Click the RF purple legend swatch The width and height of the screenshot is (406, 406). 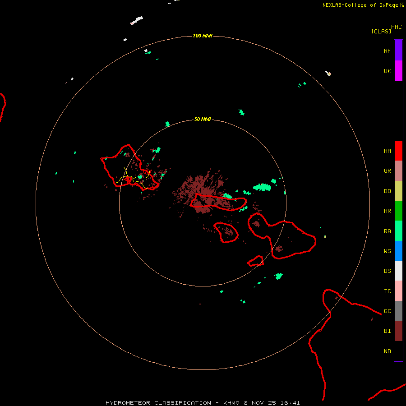(398, 51)
